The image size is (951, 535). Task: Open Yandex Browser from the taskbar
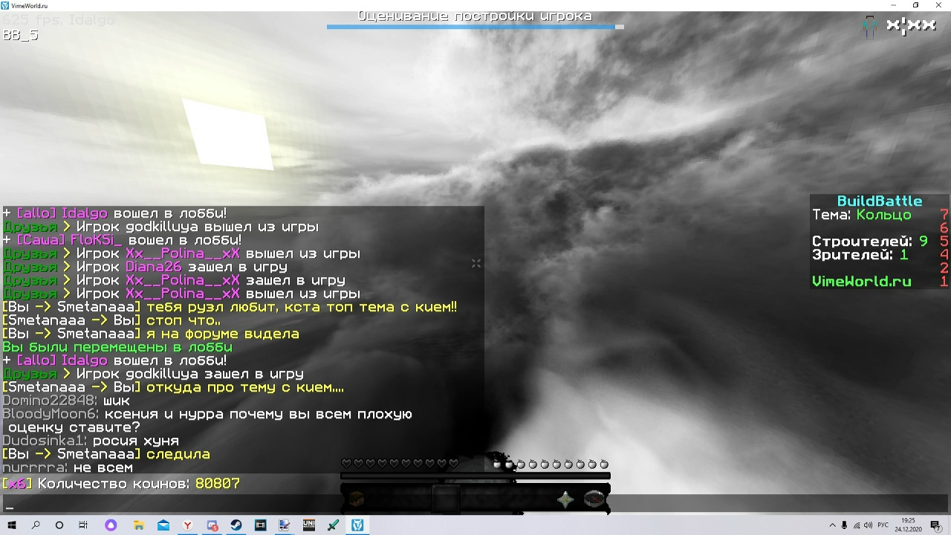pyautogui.click(x=188, y=525)
